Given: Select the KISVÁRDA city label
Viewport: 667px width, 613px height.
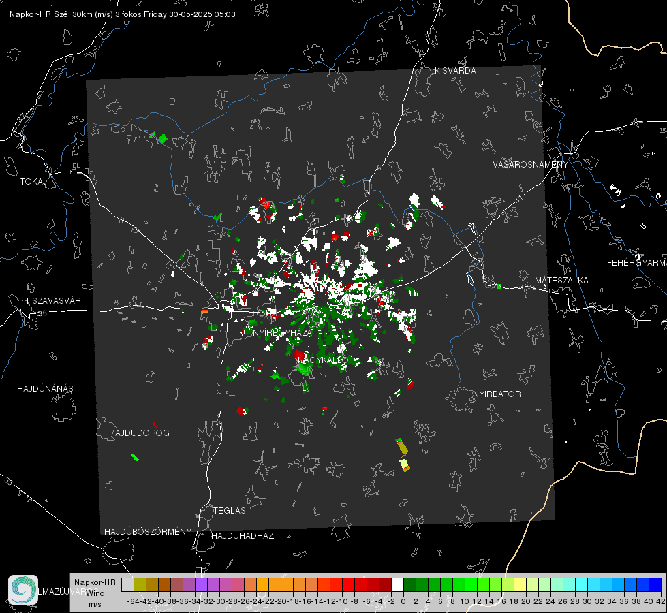Looking at the screenshot, I should coord(455,71).
